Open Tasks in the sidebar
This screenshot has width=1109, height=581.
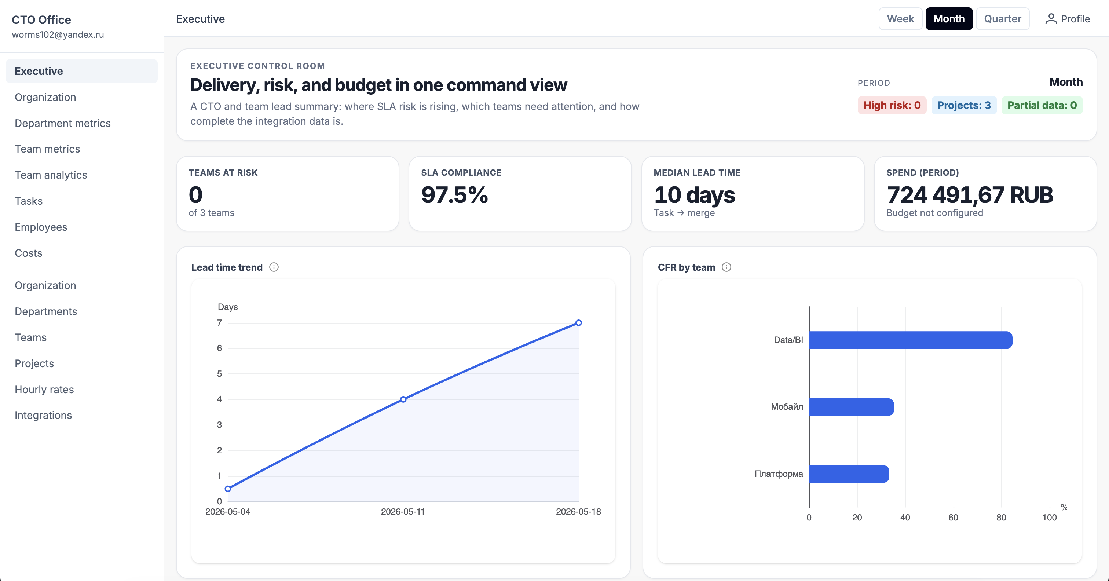[x=82, y=201]
